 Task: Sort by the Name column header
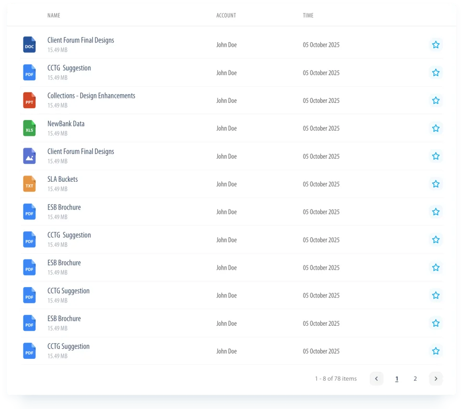click(x=54, y=15)
